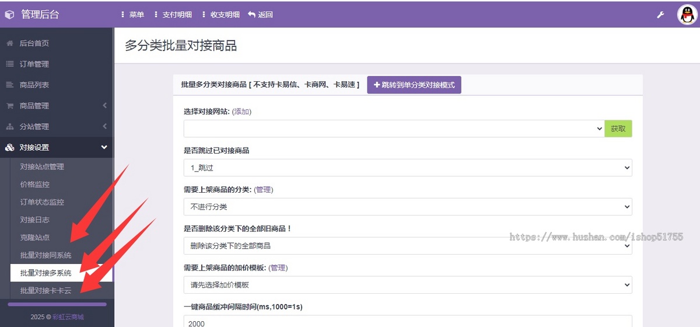Open 批量对接卡卡云 submenu item

click(x=45, y=290)
